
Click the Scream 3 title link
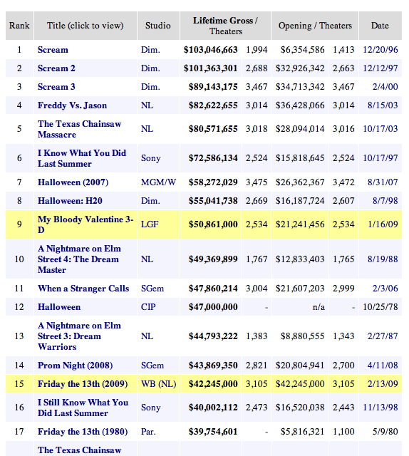tap(56, 87)
